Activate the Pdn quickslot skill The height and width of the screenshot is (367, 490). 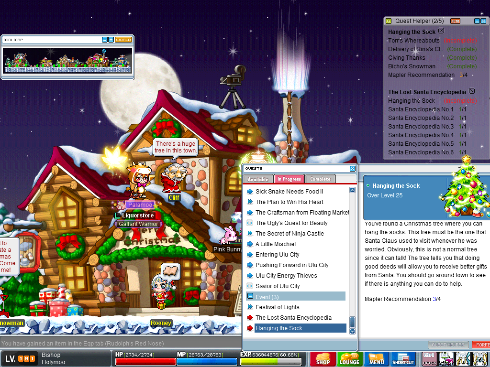479,359
